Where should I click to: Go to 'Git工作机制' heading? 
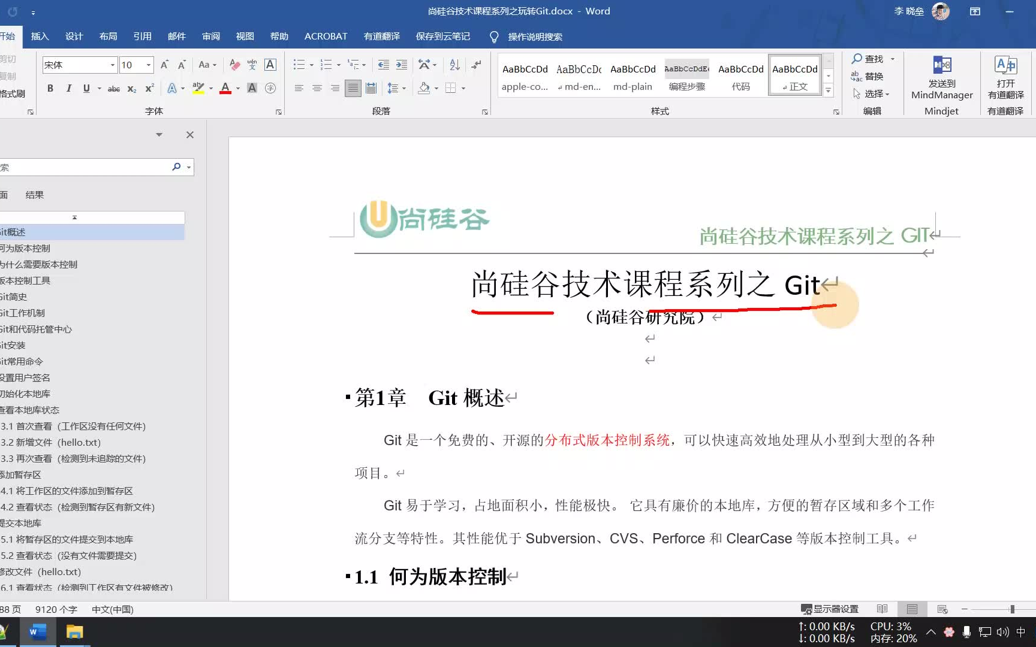[22, 313]
